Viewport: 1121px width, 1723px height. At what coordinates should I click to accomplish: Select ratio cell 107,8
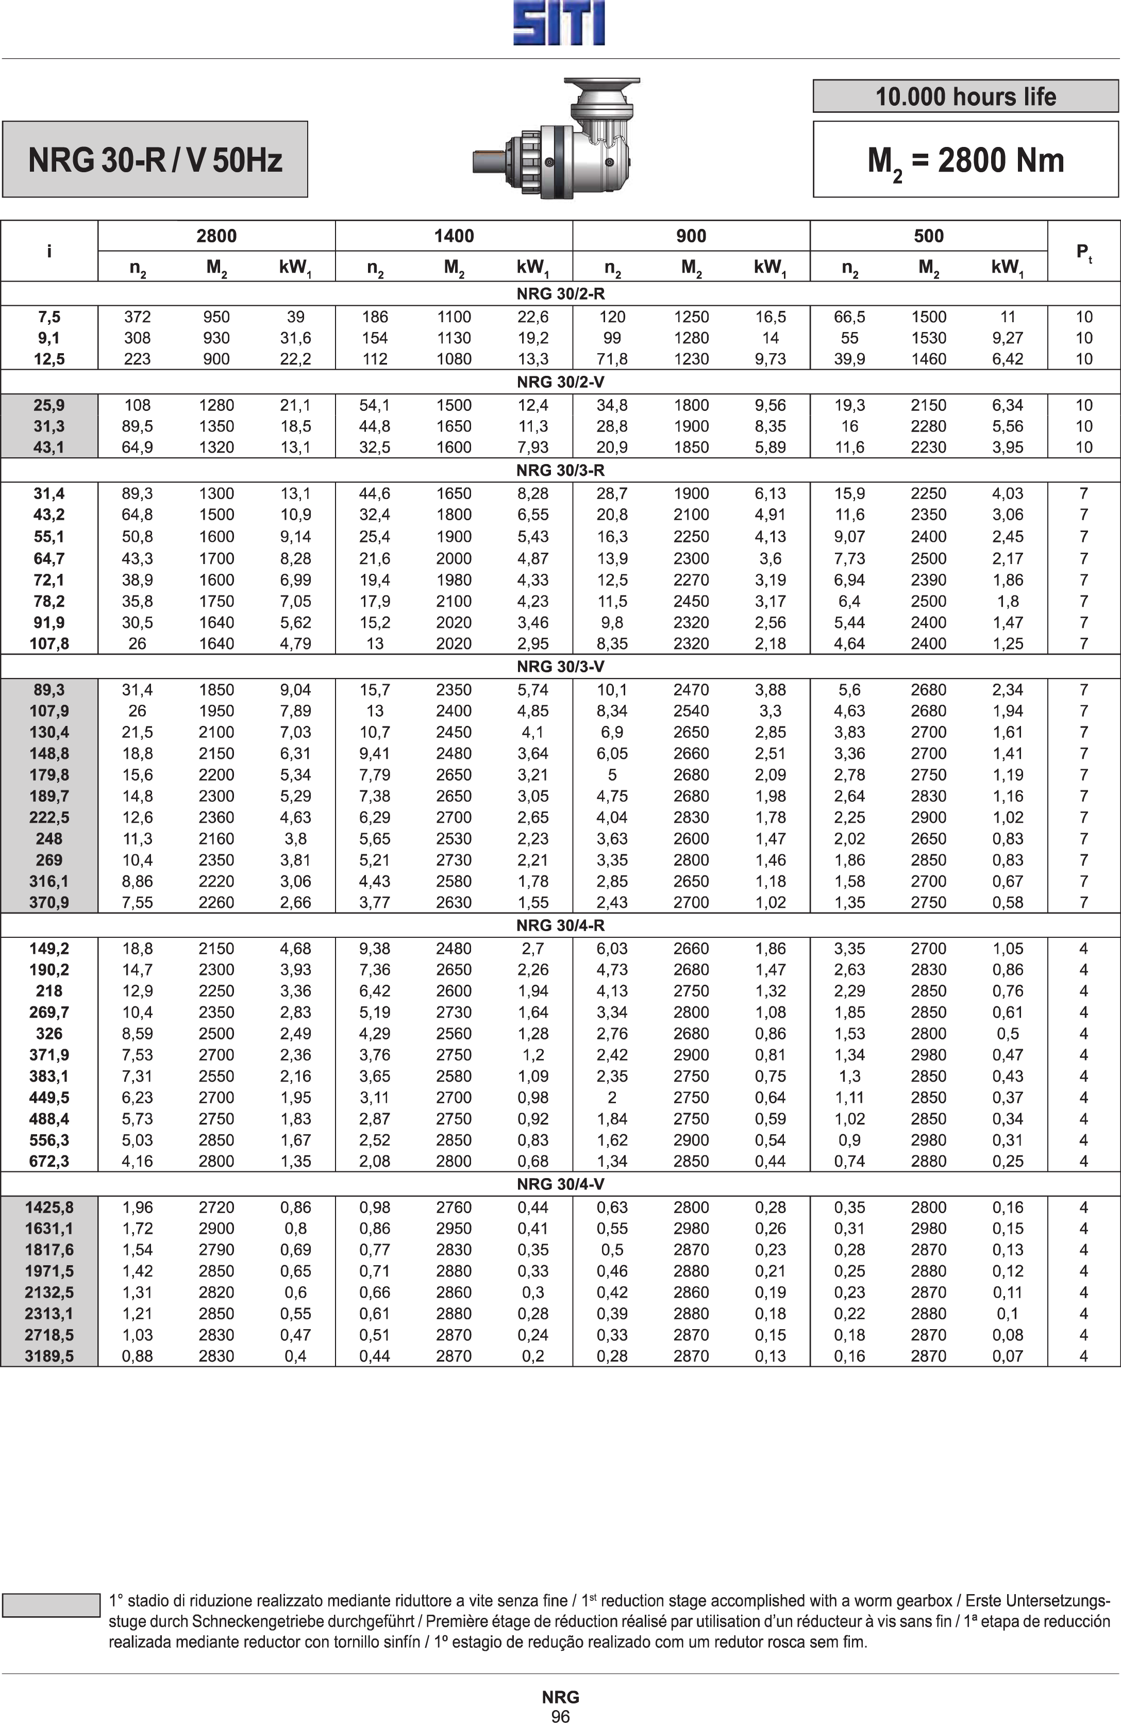tap(49, 643)
